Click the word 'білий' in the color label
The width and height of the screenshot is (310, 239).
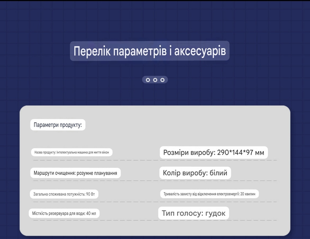(x=218, y=173)
